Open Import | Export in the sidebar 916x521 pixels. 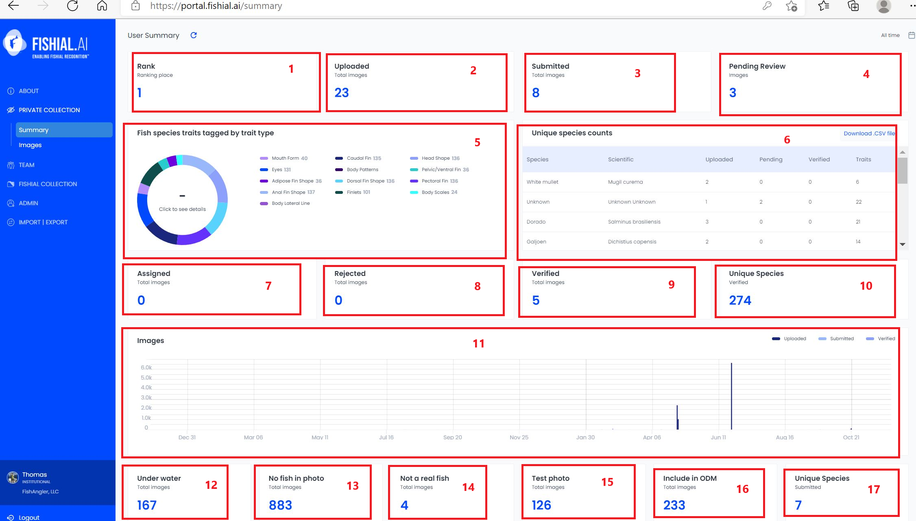pyautogui.click(x=43, y=222)
